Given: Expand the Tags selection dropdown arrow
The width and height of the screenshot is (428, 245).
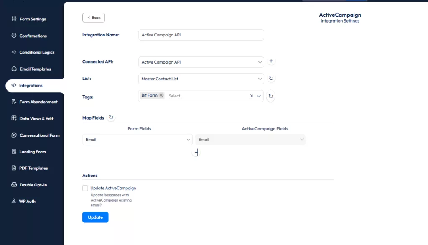Looking at the screenshot, I should (x=259, y=96).
